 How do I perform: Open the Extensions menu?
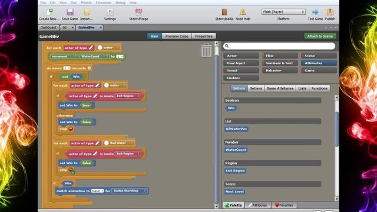click(x=104, y=2)
